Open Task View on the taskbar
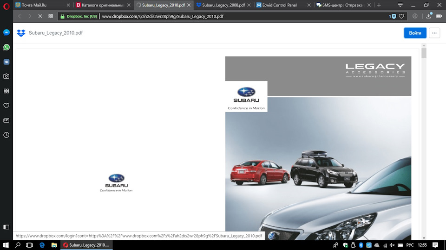This screenshot has width=446, height=250. pos(29,245)
